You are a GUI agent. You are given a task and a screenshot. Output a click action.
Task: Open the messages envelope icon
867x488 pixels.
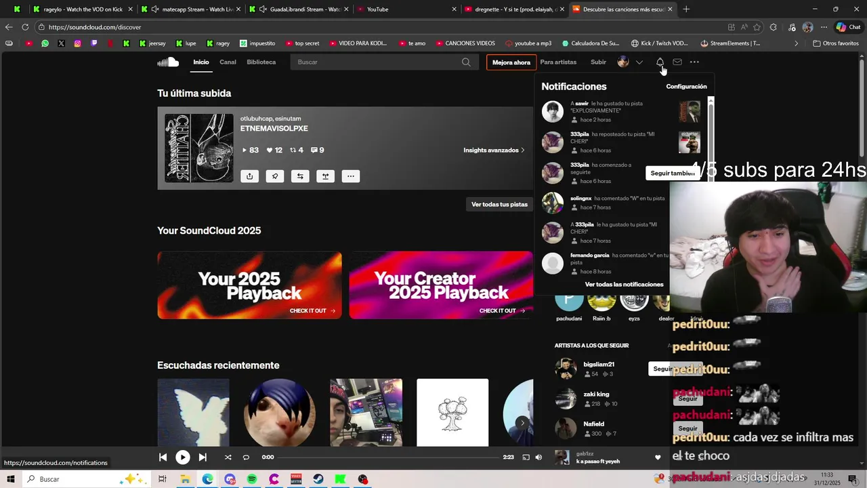677,62
